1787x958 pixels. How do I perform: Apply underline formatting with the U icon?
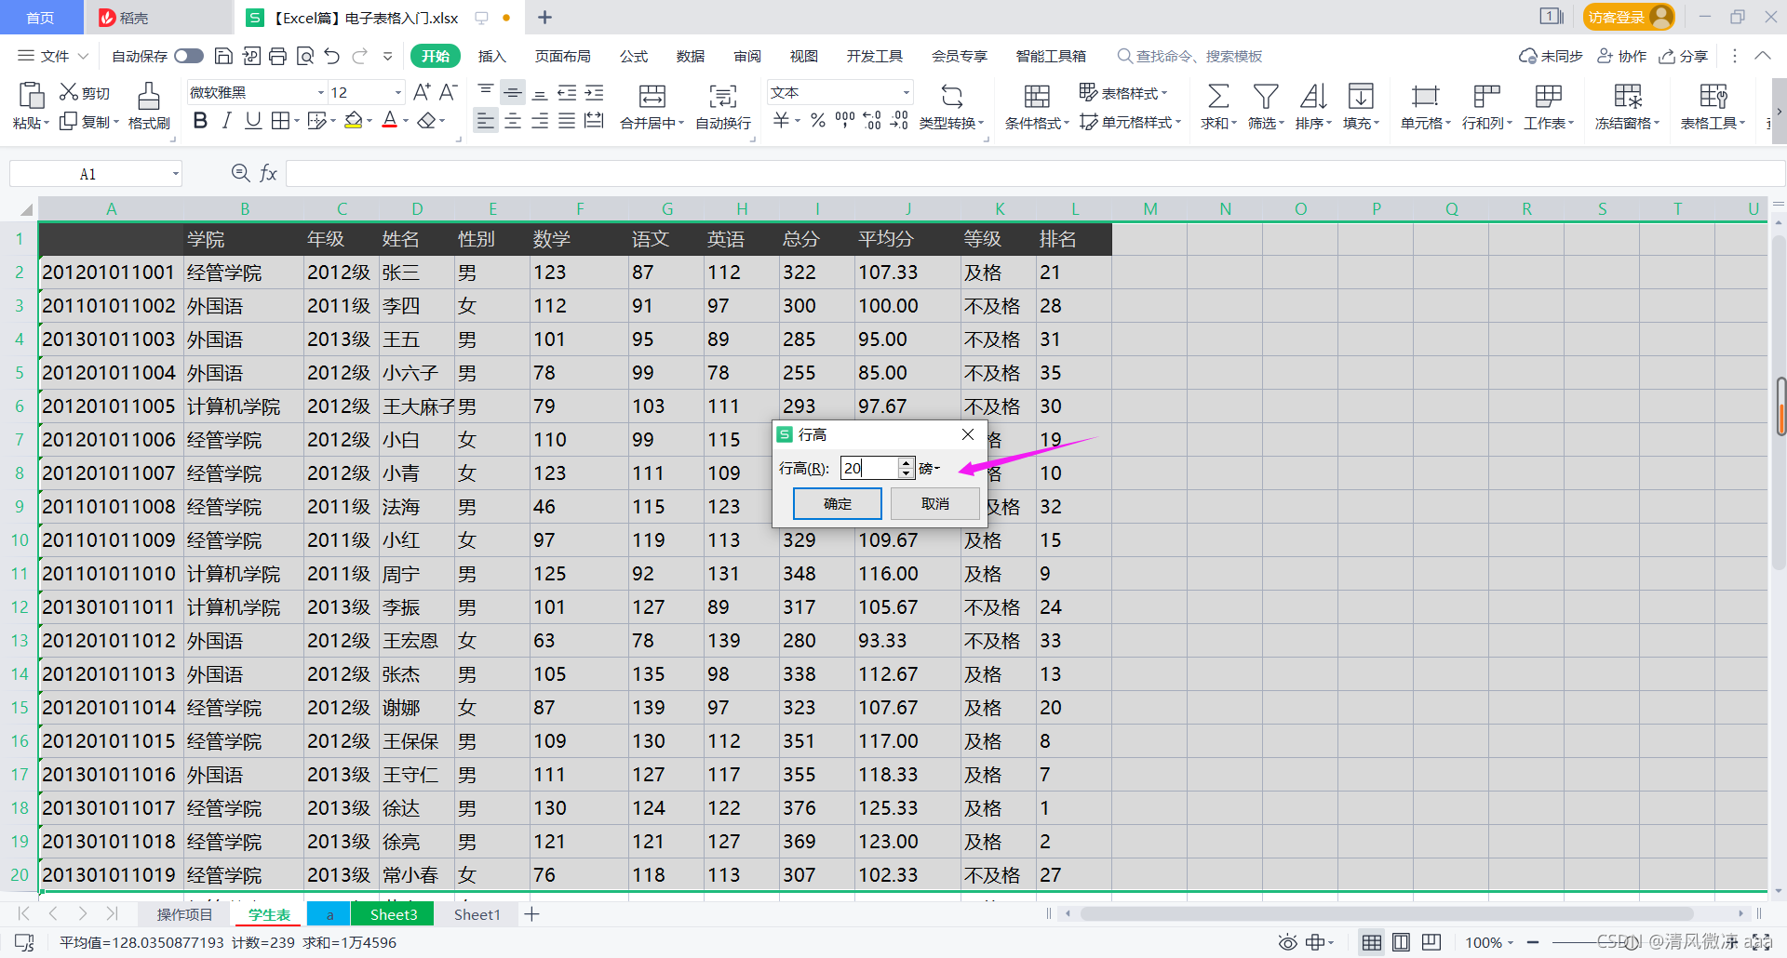coord(252,121)
